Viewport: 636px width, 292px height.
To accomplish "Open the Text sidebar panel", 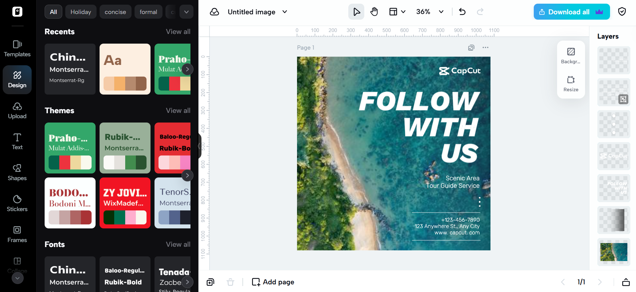I will [x=17, y=142].
